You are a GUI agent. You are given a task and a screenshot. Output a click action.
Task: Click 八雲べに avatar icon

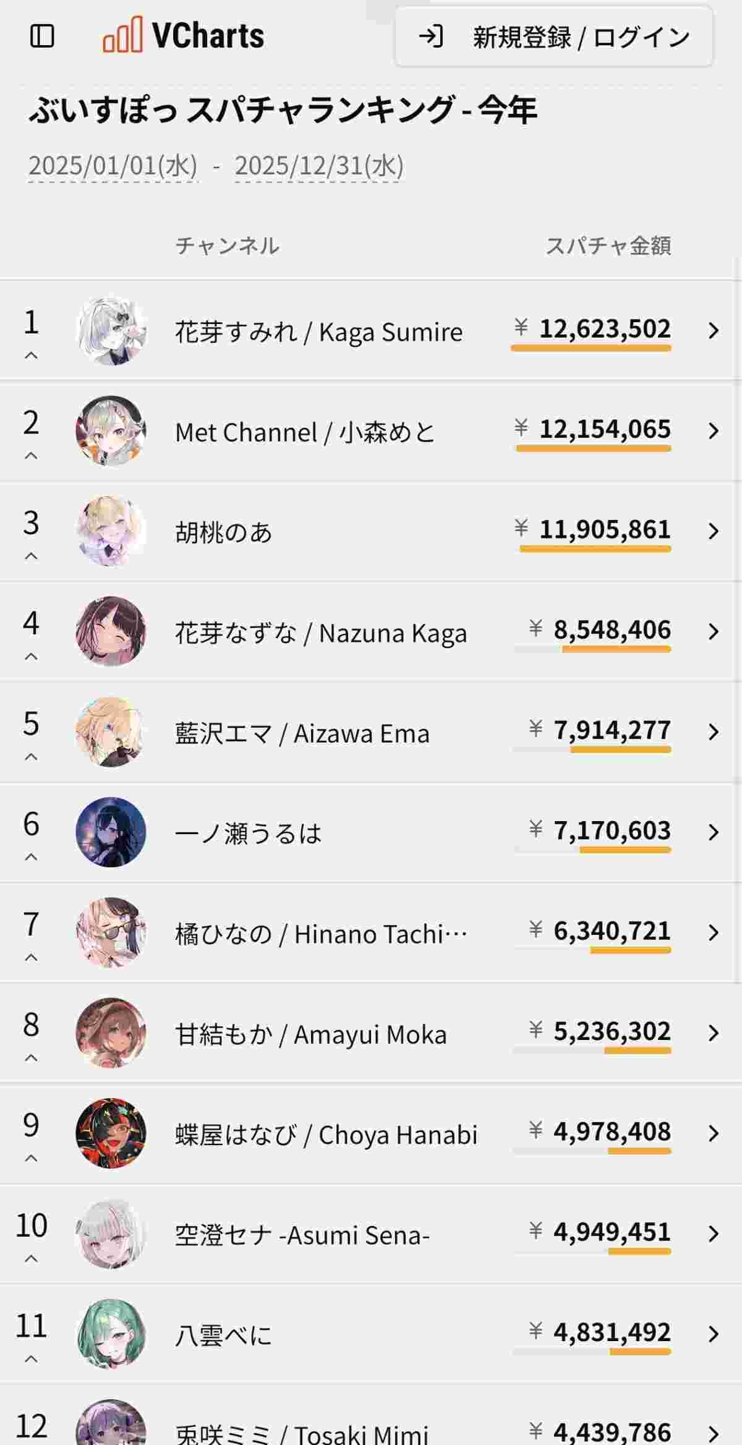pyautogui.click(x=111, y=1334)
